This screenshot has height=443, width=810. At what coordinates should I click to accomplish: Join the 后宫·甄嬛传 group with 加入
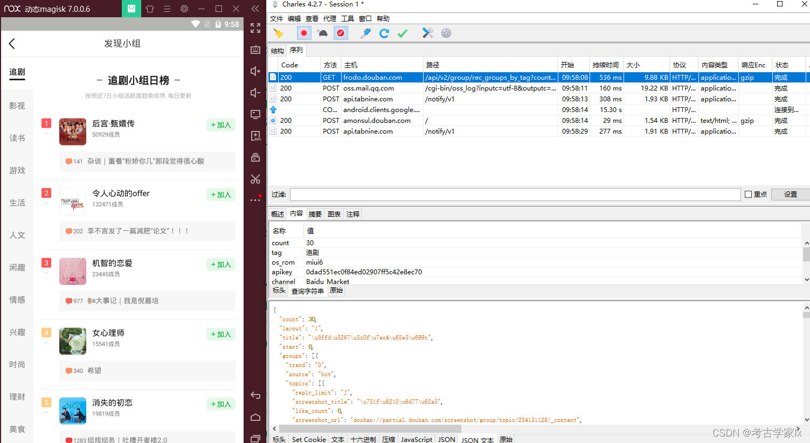coord(221,125)
